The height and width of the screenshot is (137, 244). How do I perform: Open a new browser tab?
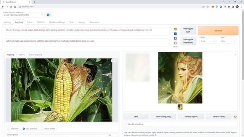34,2
